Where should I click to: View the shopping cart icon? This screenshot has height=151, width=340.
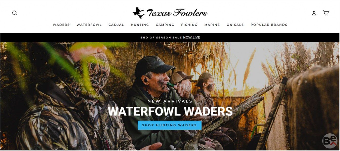pyautogui.click(x=326, y=13)
